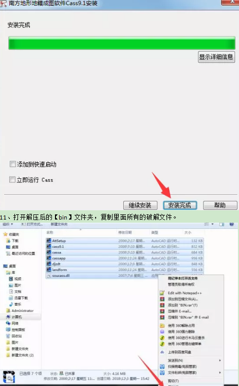Click the green installation progress bar
The image size is (239, 386).
pos(122,43)
